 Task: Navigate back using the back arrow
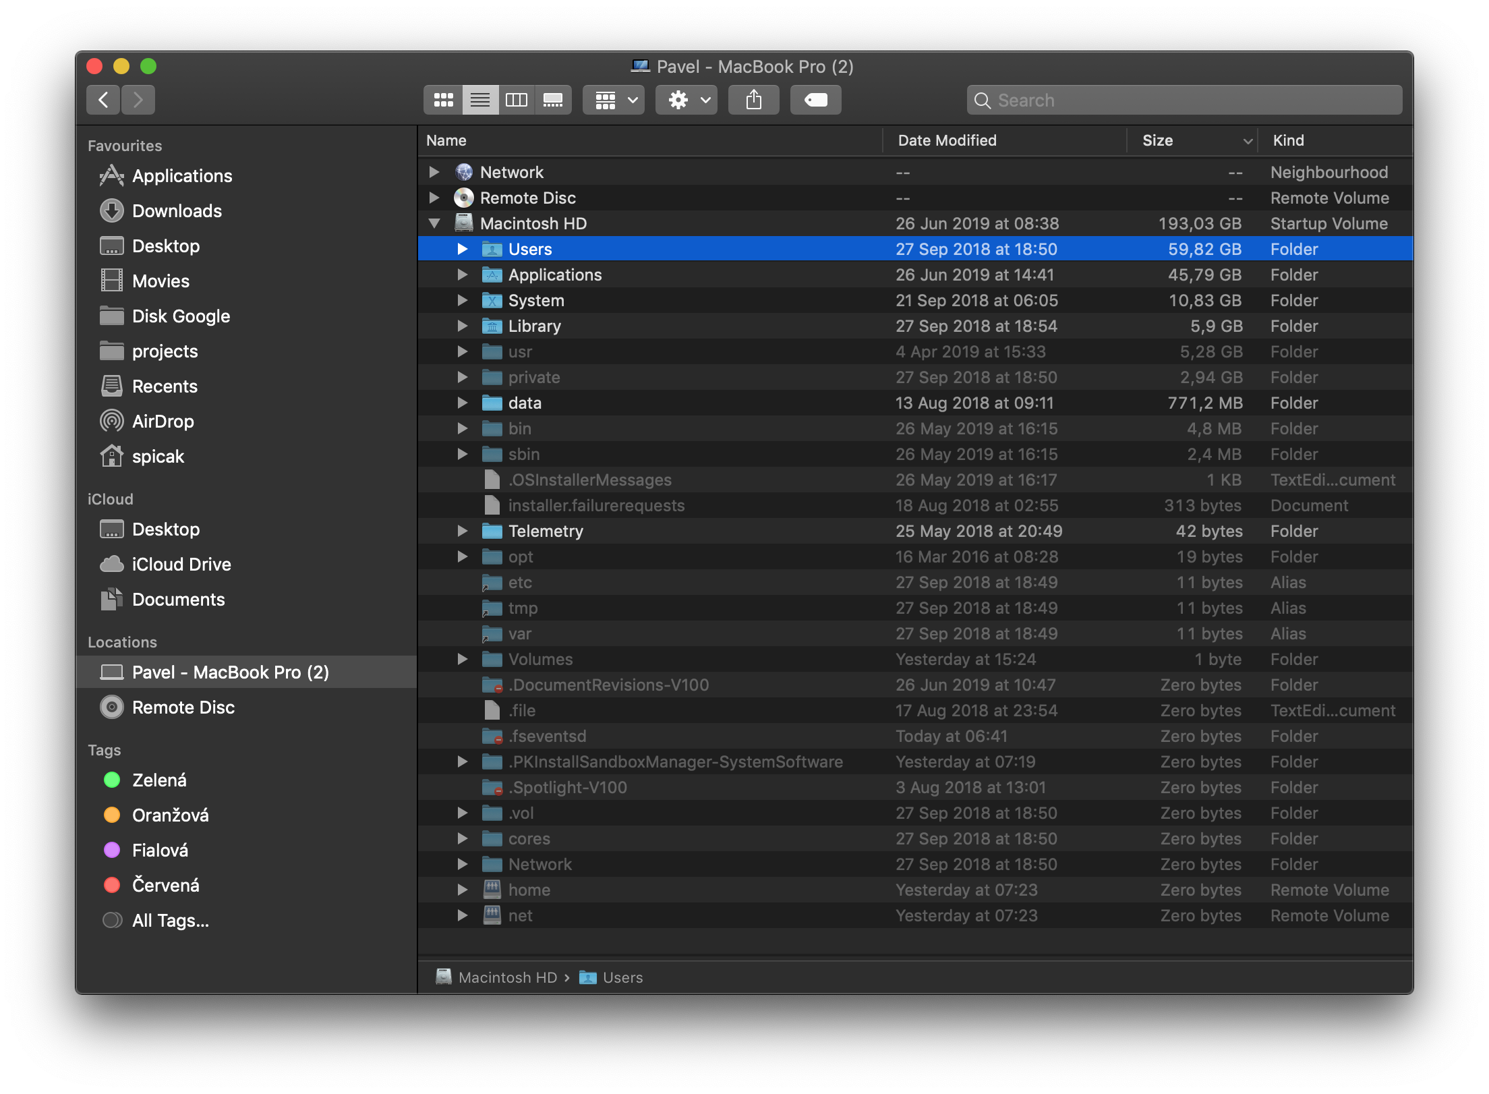(103, 99)
